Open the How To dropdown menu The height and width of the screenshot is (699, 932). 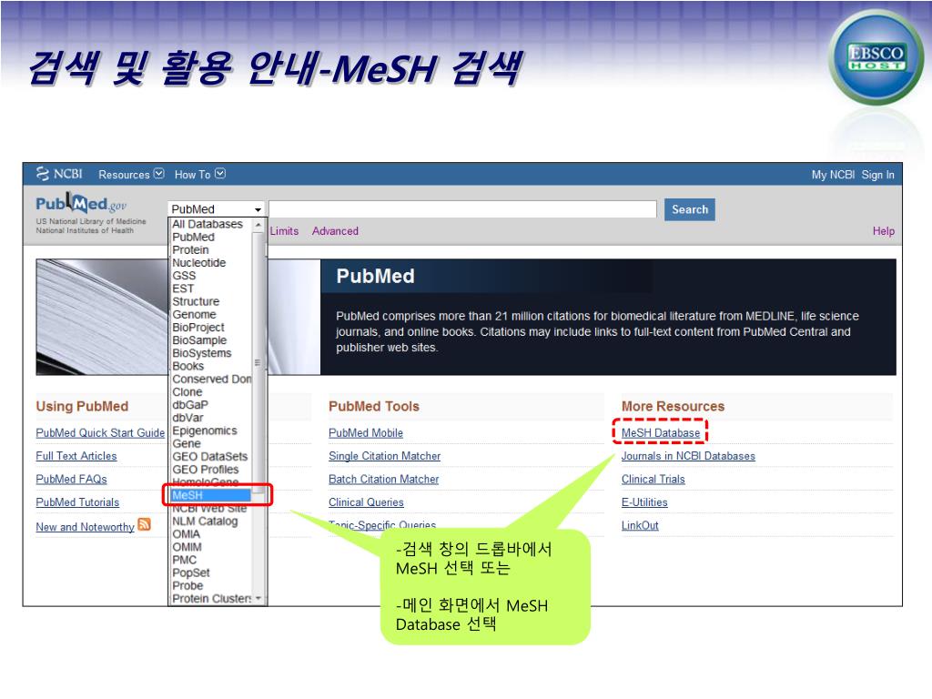click(199, 174)
